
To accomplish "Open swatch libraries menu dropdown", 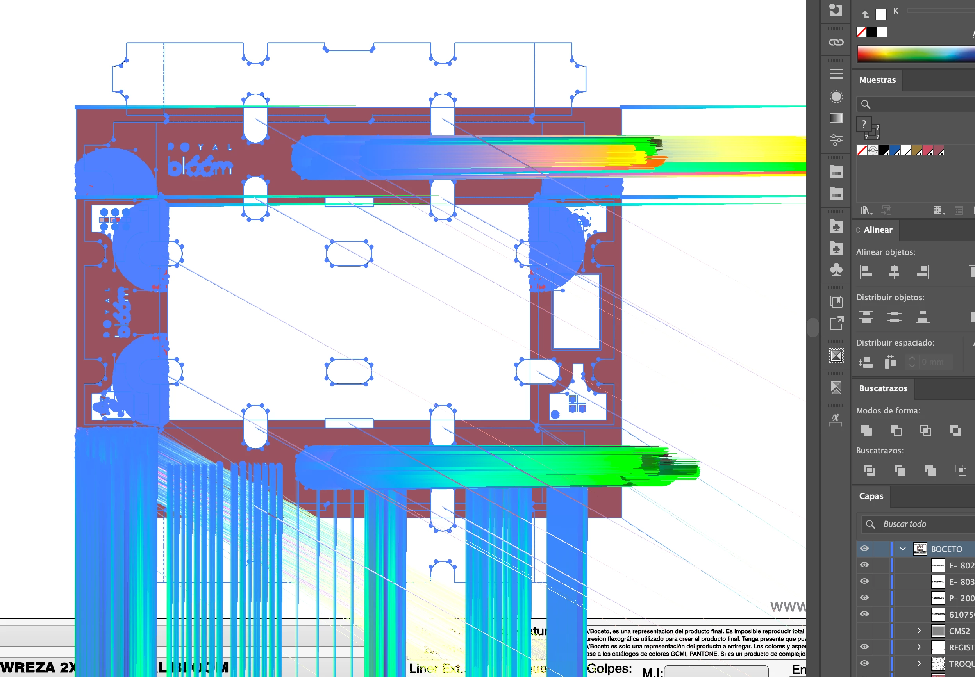I will 866,210.
